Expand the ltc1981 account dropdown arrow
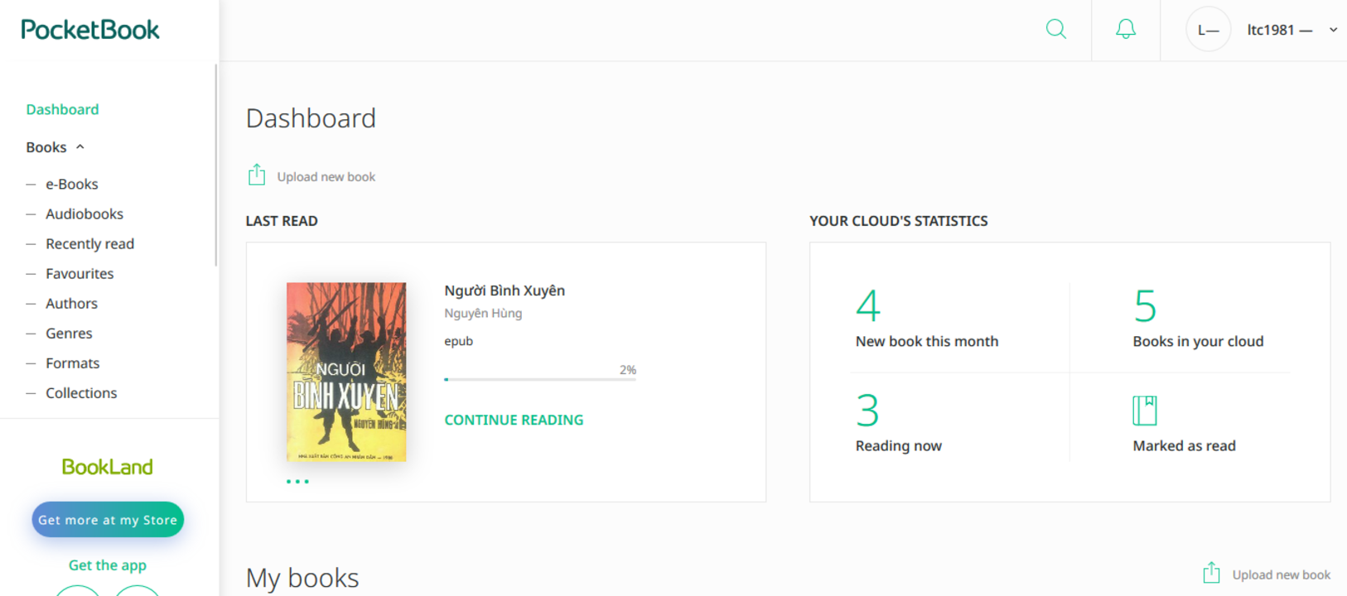This screenshot has width=1347, height=596. click(x=1333, y=30)
